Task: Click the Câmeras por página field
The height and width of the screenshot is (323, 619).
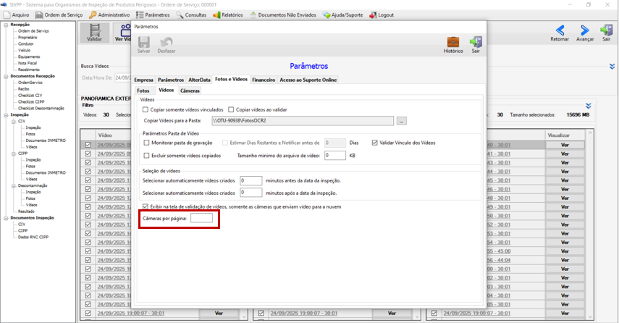Action: point(201,218)
